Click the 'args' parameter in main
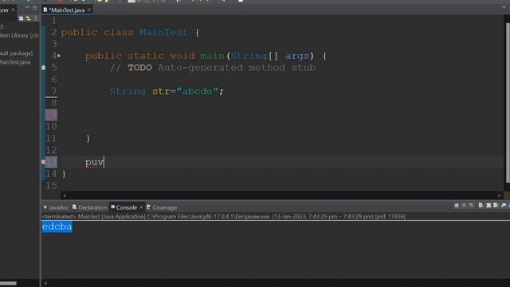Viewport: 510px width, 287px height. (297, 56)
